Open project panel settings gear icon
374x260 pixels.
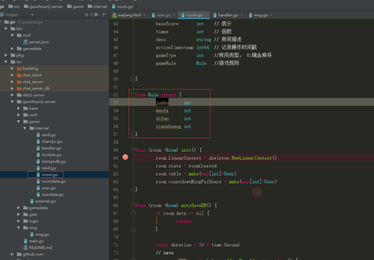[x=96, y=15]
